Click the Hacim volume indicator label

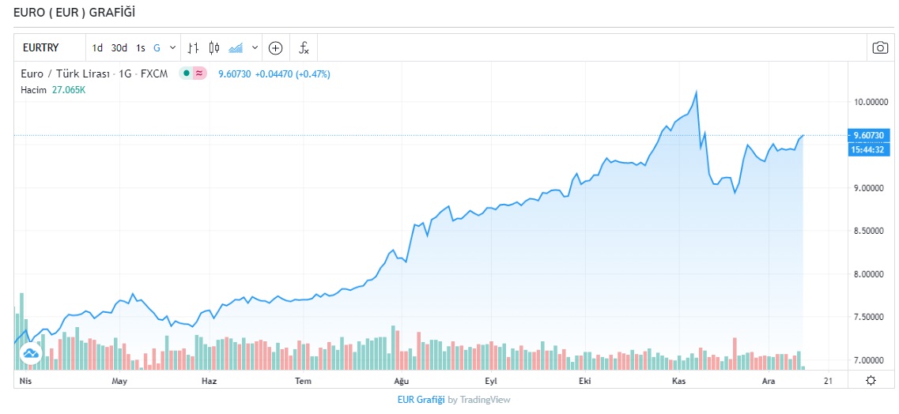(33, 89)
